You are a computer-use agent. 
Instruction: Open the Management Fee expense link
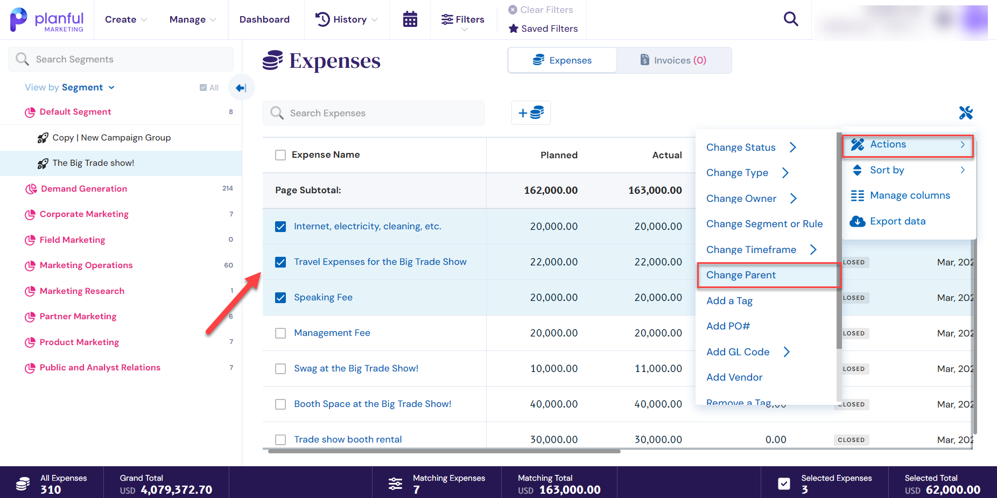(332, 333)
